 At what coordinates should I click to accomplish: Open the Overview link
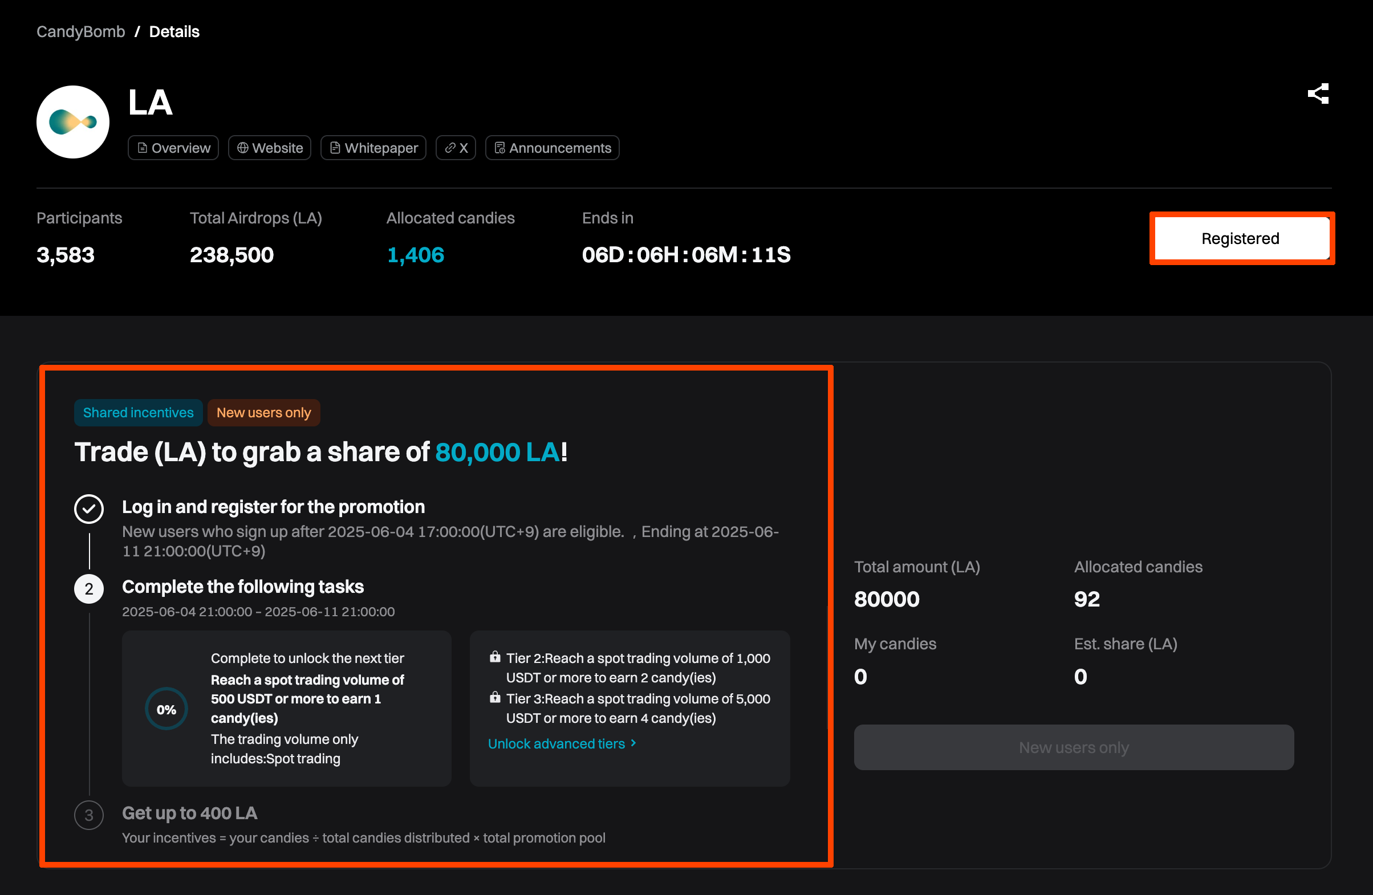coord(173,148)
